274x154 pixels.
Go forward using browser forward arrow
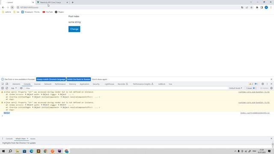coord(8,7)
